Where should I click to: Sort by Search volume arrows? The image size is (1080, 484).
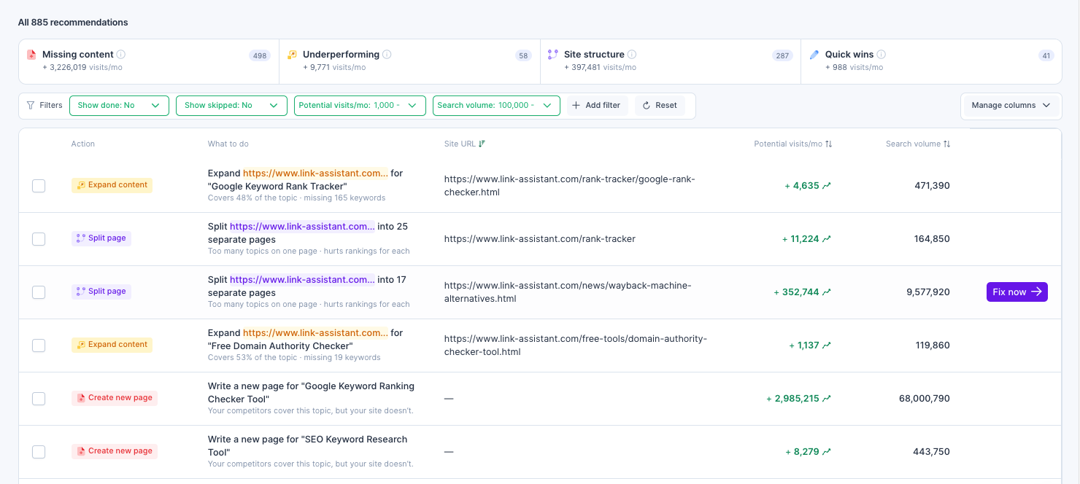[947, 144]
